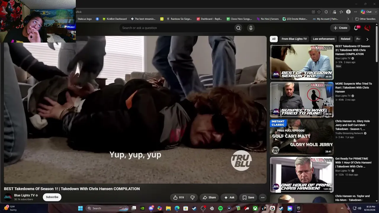Open File Explorer from taskbar
The image size is (379, 213).
pyautogui.click(x=168, y=208)
